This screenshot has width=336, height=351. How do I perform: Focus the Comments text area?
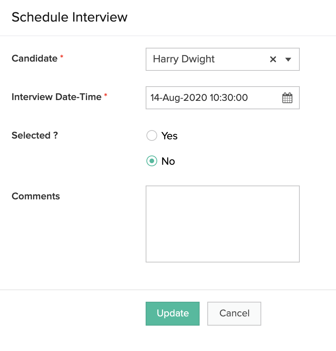(222, 224)
